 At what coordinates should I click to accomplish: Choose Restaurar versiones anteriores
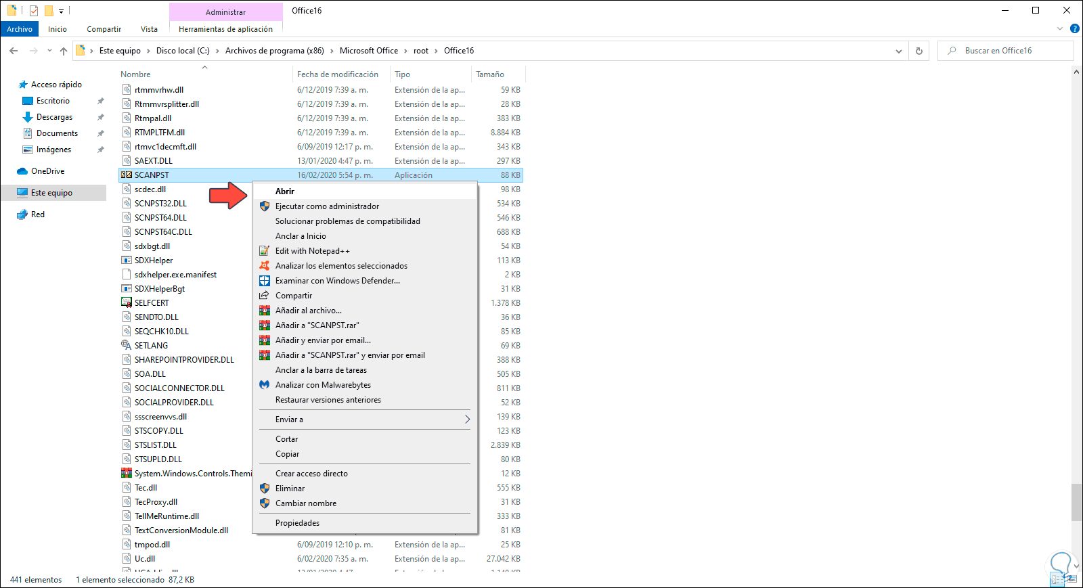(365, 400)
